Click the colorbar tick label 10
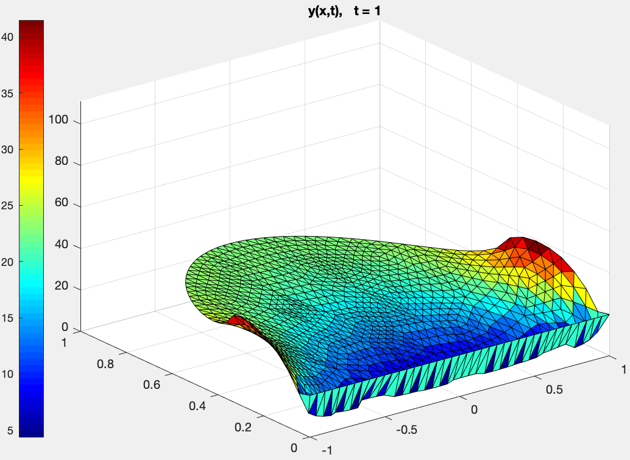The width and height of the screenshot is (630, 460). pos(7,374)
